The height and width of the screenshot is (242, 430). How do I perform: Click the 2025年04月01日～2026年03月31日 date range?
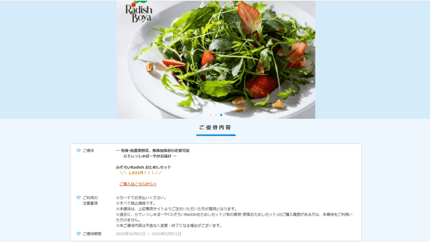(148, 234)
